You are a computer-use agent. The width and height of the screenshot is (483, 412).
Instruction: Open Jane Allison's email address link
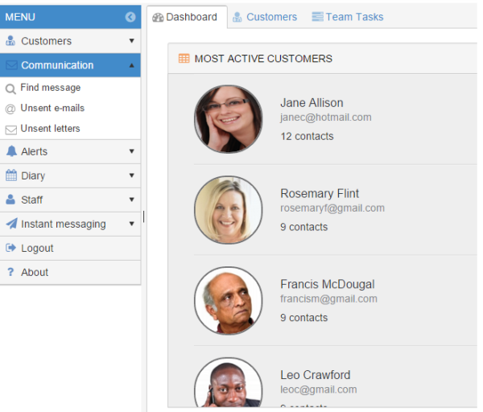(x=325, y=117)
